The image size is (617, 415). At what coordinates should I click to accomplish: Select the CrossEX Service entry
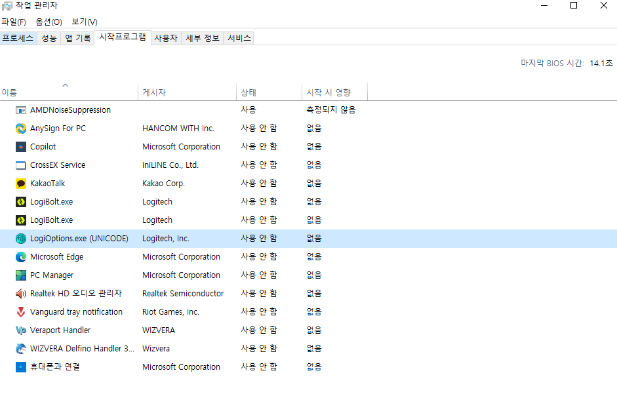(x=58, y=165)
